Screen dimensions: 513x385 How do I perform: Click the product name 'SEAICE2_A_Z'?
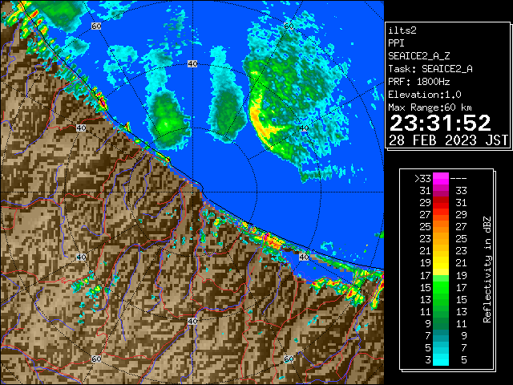click(419, 56)
